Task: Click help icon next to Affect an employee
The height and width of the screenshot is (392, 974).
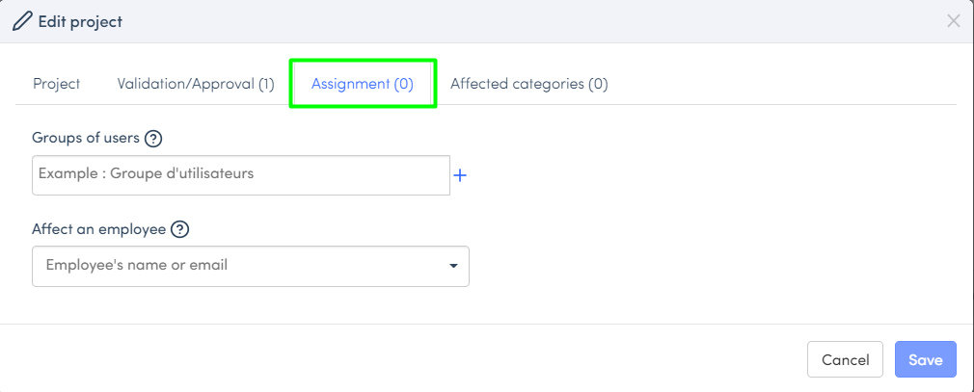Action: (x=179, y=230)
